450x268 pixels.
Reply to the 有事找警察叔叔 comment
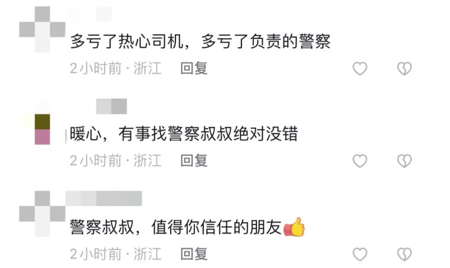(194, 161)
